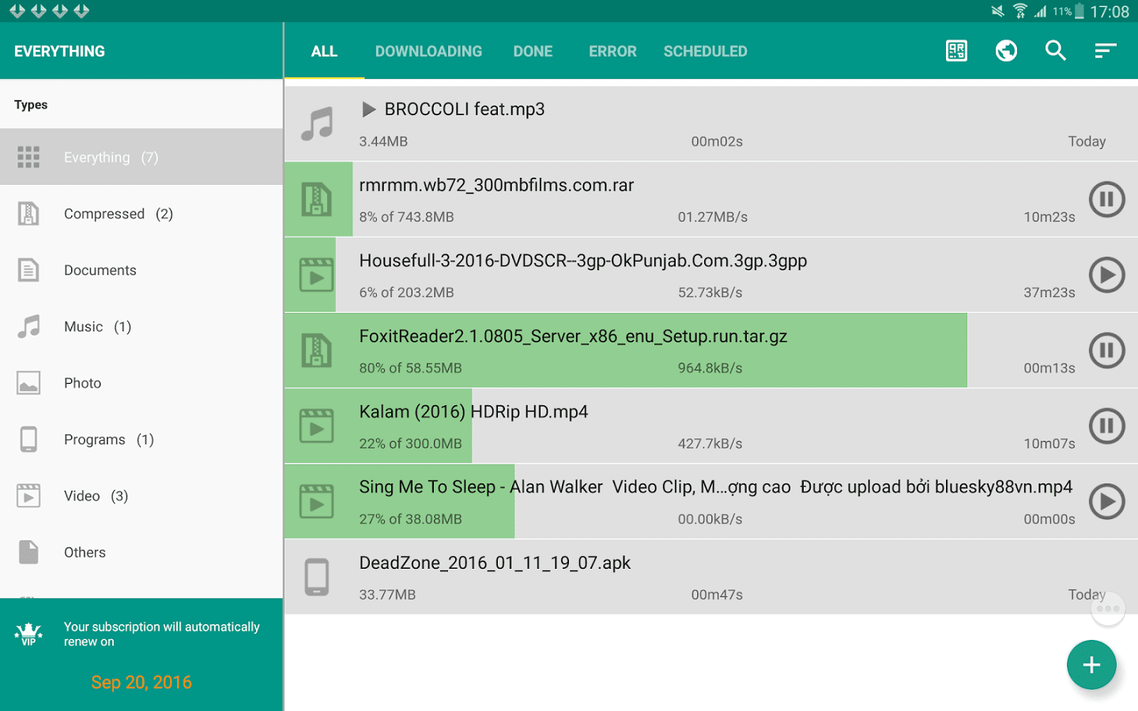The width and height of the screenshot is (1138, 711).
Task: Tap the VIP crown icon
Action: [x=28, y=634]
